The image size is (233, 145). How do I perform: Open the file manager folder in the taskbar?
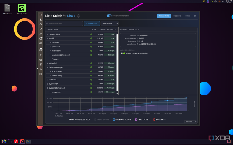pos(10,141)
